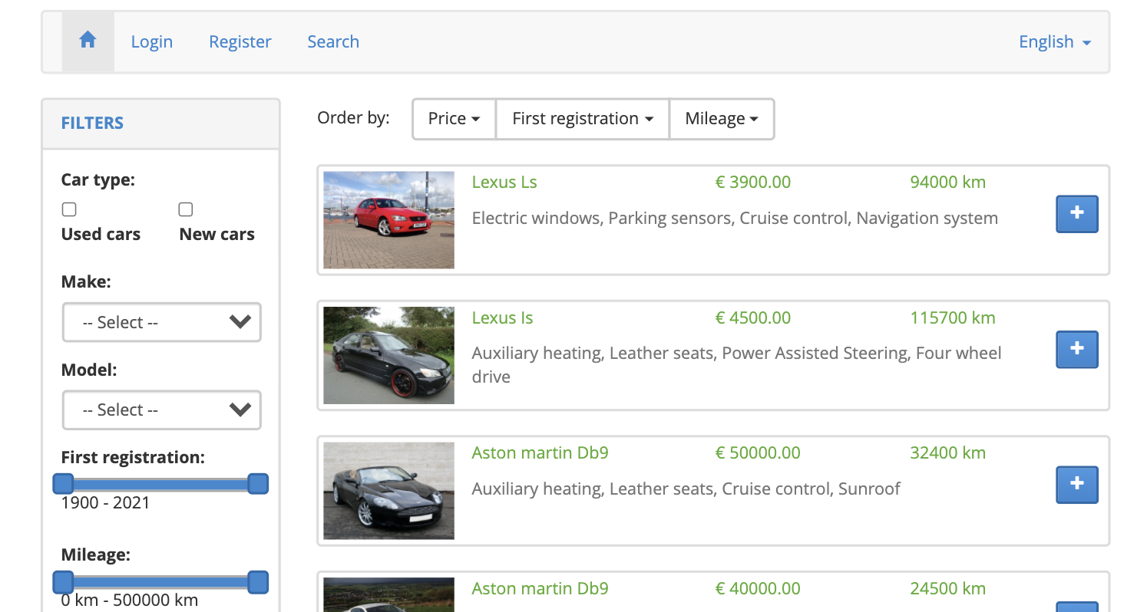Click Mileage slider left handle
The height and width of the screenshot is (612, 1147).
click(x=63, y=582)
